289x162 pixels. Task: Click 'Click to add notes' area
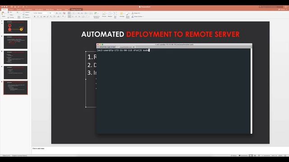tap(38, 148)
